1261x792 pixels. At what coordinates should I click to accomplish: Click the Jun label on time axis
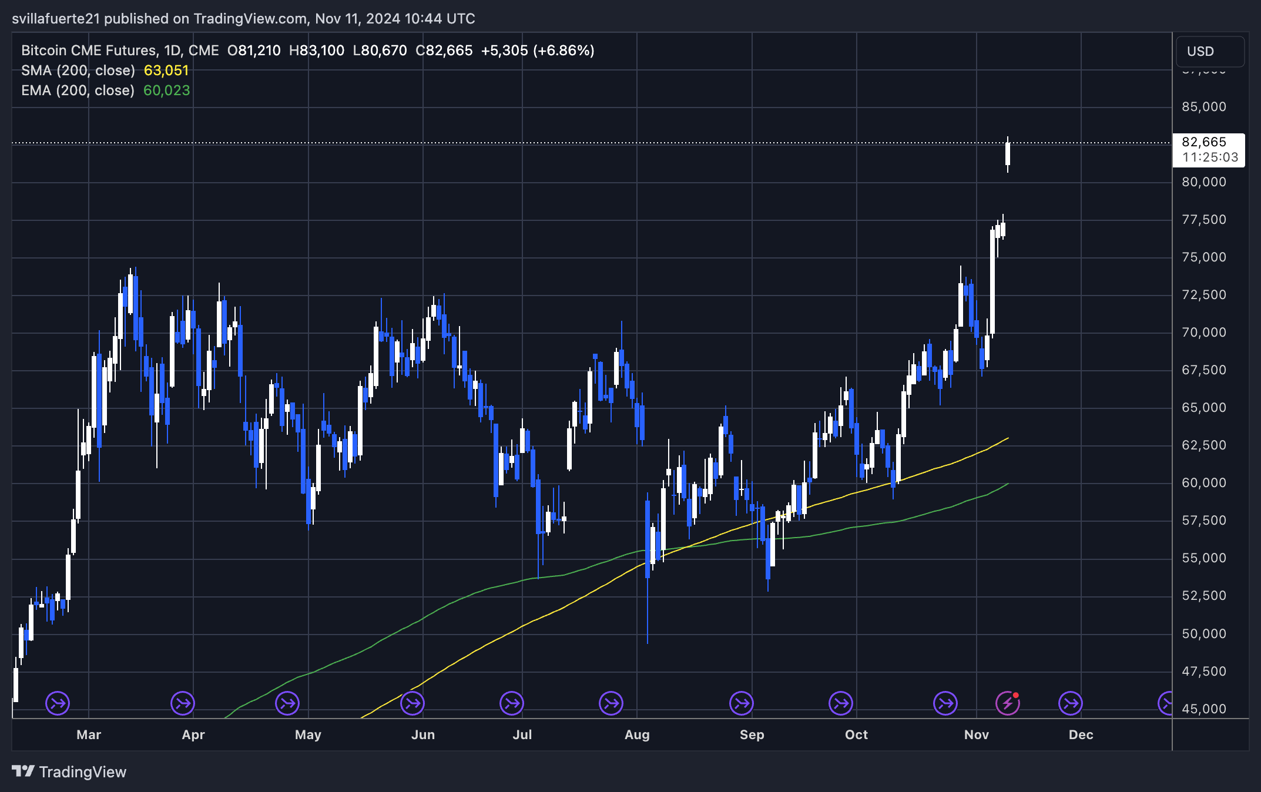423,735
